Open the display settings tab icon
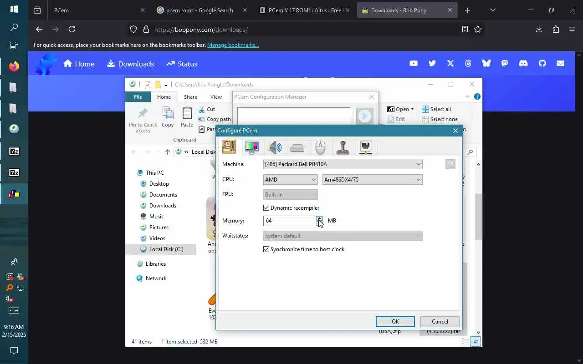583x364 pixels. (252, 147)
